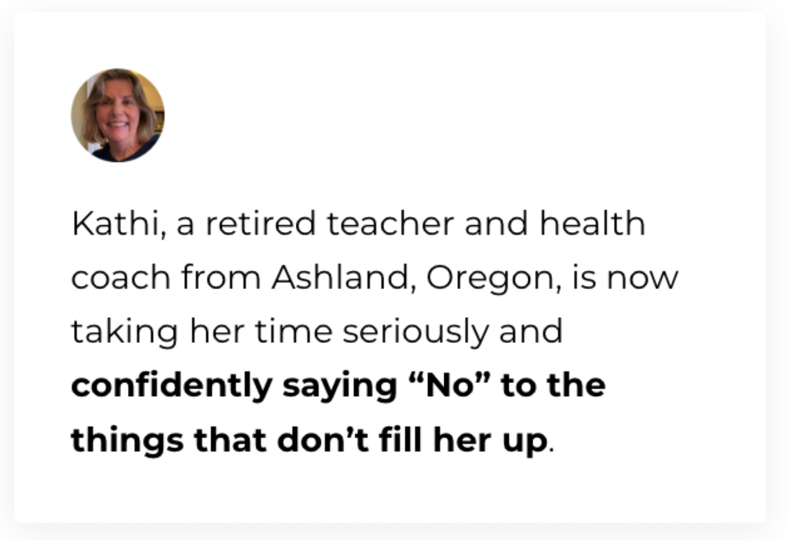Screen dimensions: 788x540
Task: Click the words "is now" on the second line
Action: (625, 278)
